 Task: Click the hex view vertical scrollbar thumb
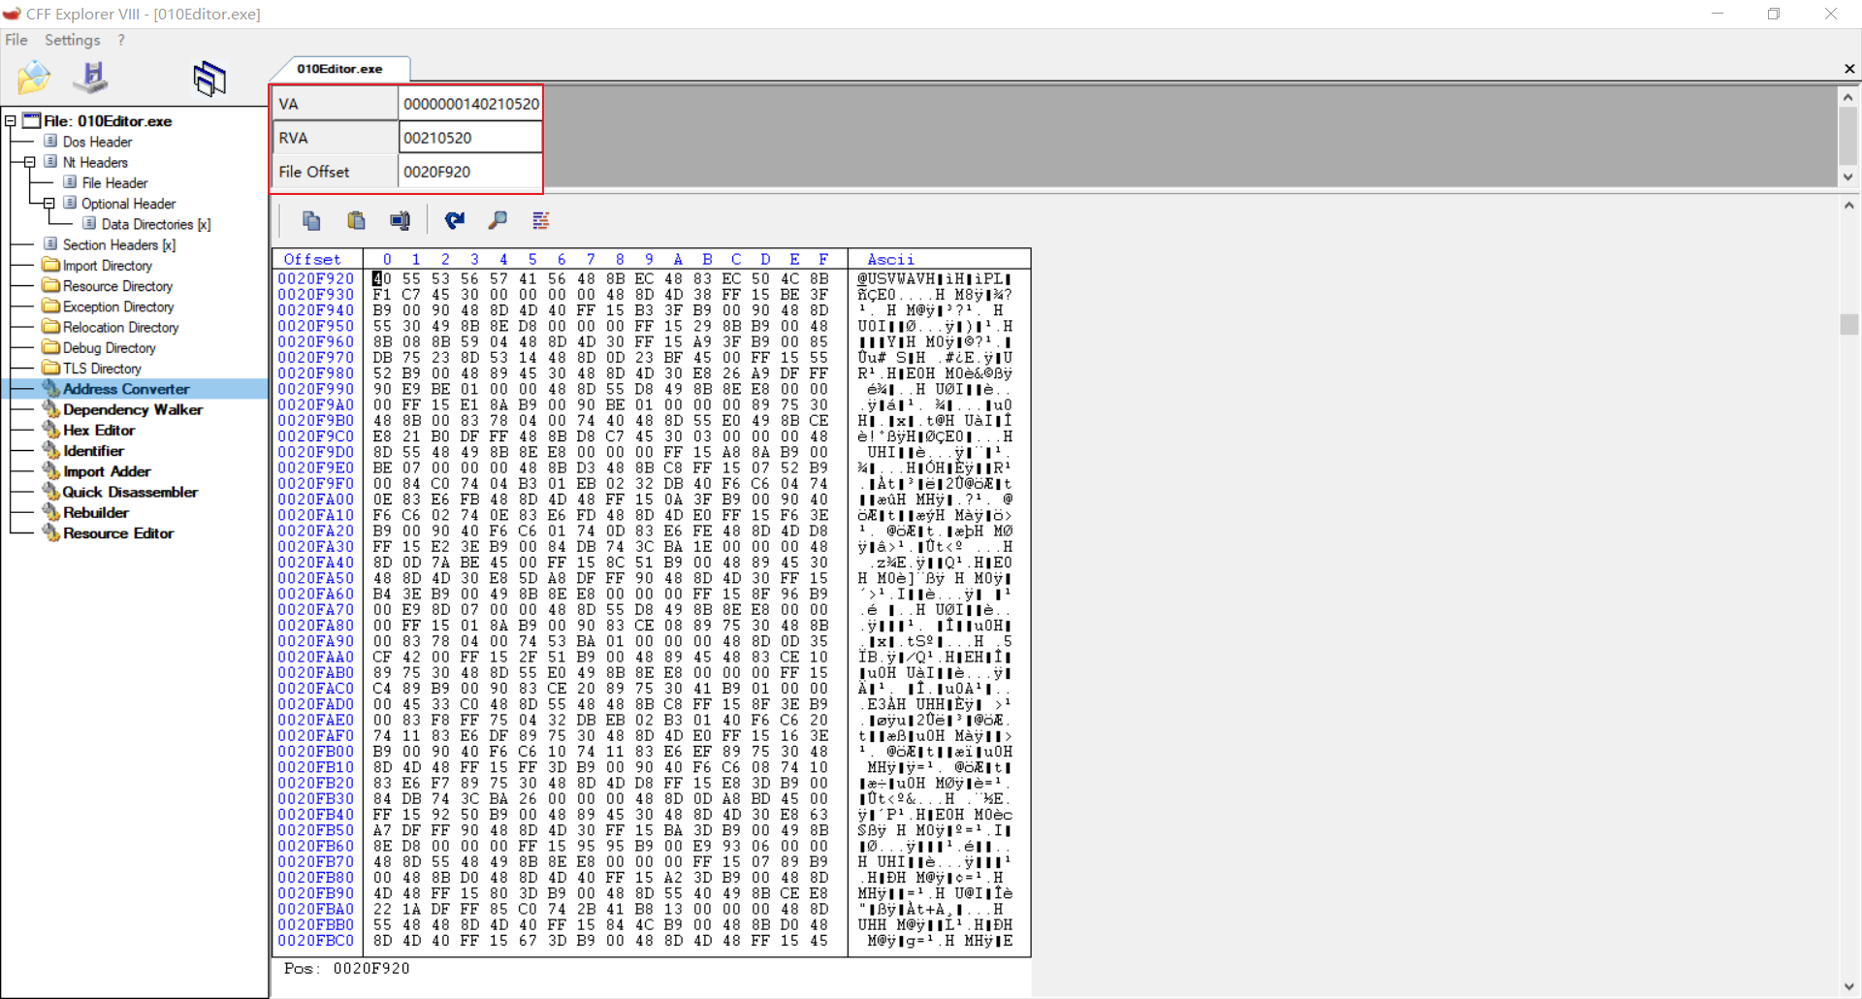(x=1848, y=325)
